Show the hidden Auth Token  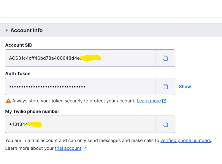(x=185, y=86)
